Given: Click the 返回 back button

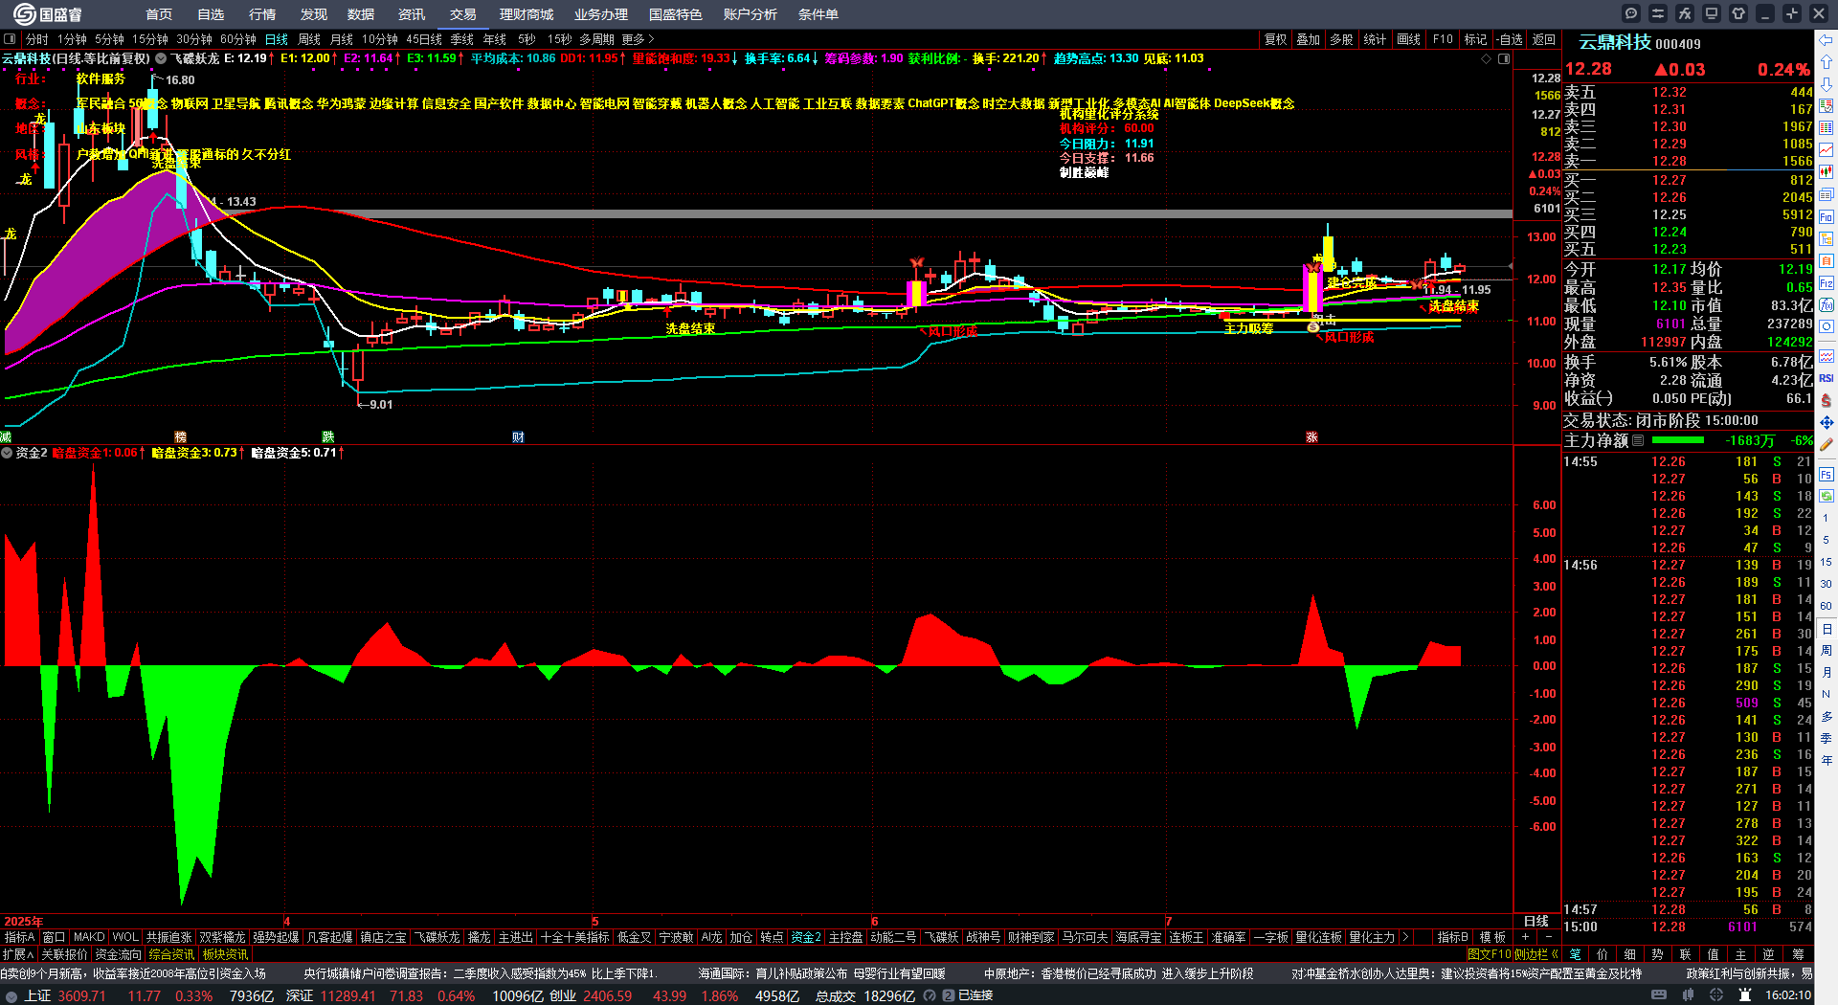Looking at the screenshot, I should (x=1544, y=39).
